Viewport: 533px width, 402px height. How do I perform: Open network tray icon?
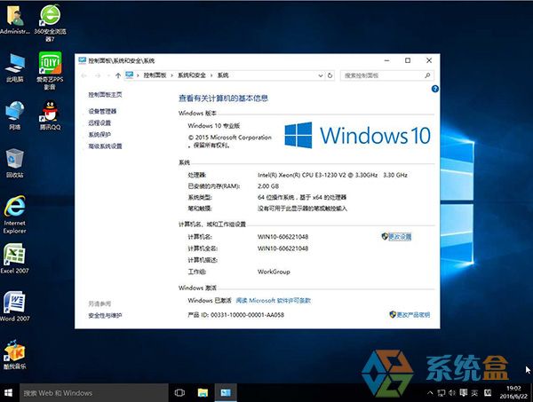(x=441, y=393)
